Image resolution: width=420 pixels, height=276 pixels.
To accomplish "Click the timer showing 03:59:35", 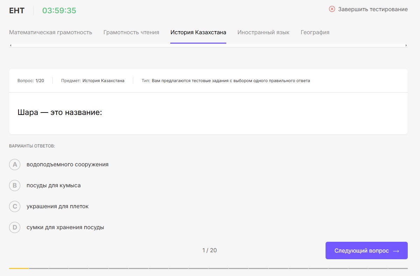I will (x=59, y=10).
